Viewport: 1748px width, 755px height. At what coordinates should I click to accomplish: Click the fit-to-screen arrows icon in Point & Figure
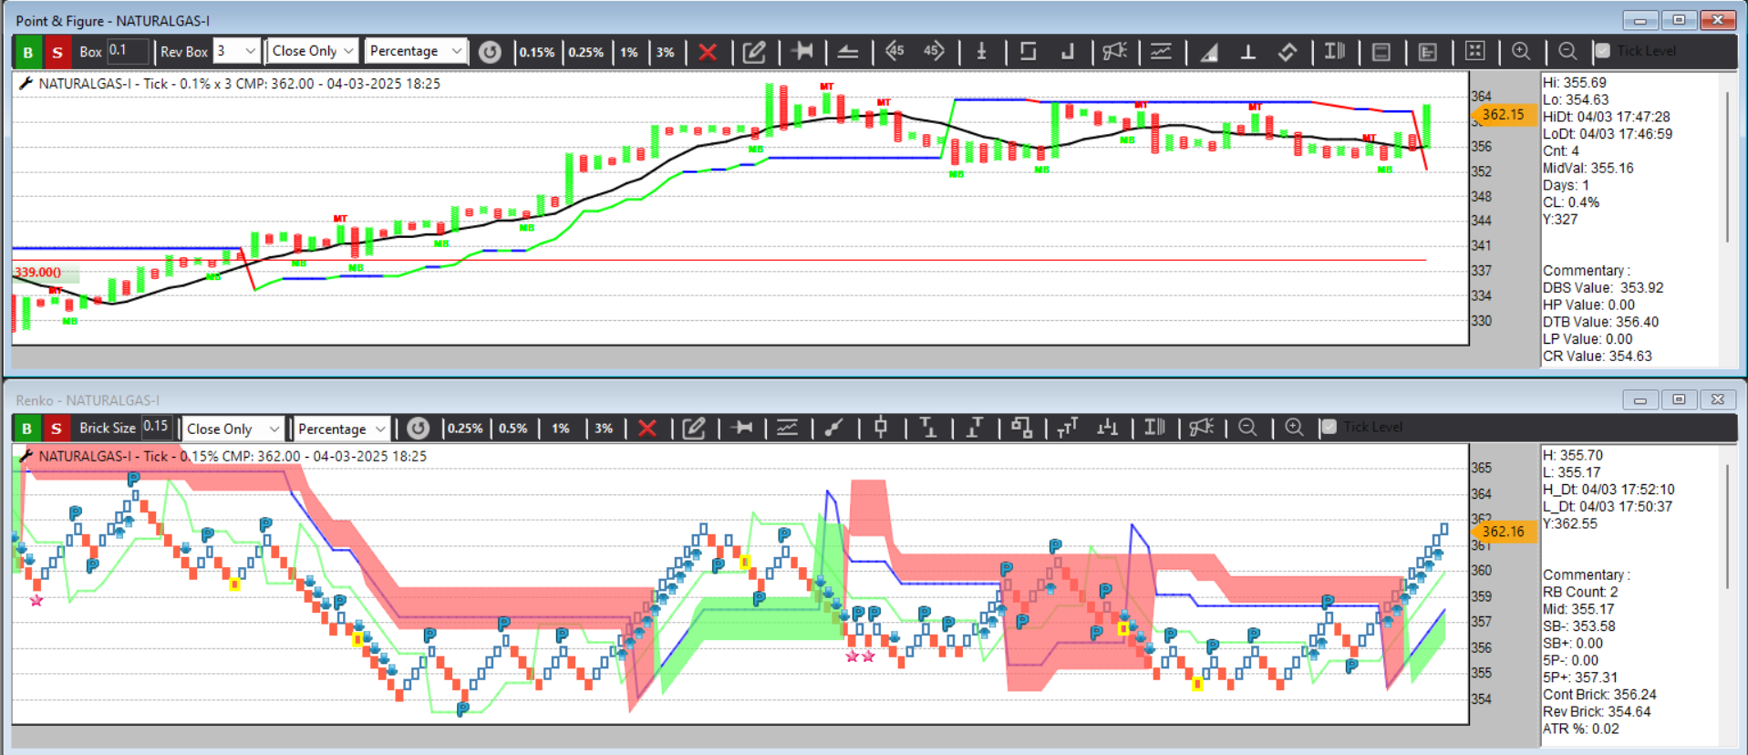(1475, 51)
